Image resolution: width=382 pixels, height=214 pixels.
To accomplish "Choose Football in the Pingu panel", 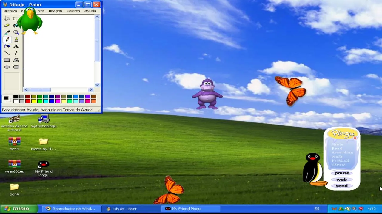I will (x=340, y=161).
